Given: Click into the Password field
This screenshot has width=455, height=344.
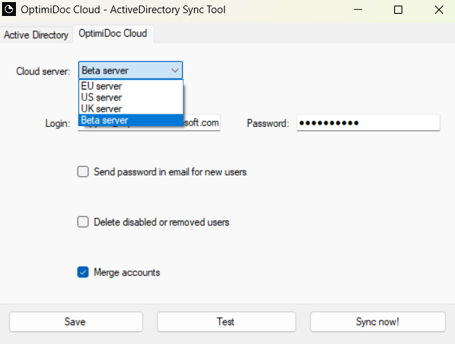Looking at the screenshot, I should [x=368, y=123].
